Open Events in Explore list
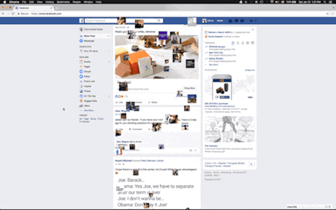The height and width of the screenshot is (210, 336). pyautogui.click(x=87, y=62)
